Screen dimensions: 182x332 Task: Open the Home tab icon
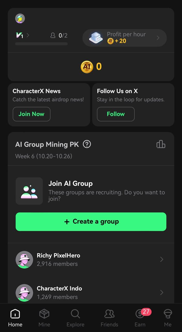(15, 314)
